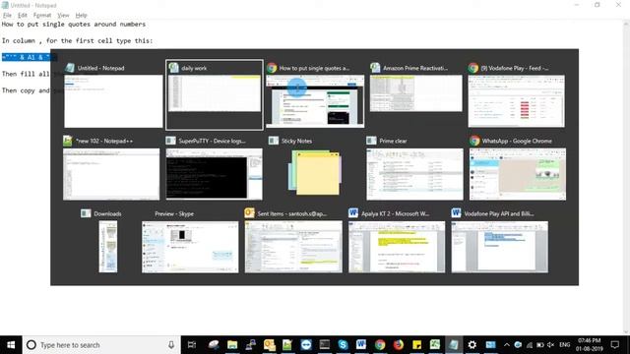This screenshot has height=354, width=630.
Task: Click the Cortana microphone icon
Action: [171, 345]
